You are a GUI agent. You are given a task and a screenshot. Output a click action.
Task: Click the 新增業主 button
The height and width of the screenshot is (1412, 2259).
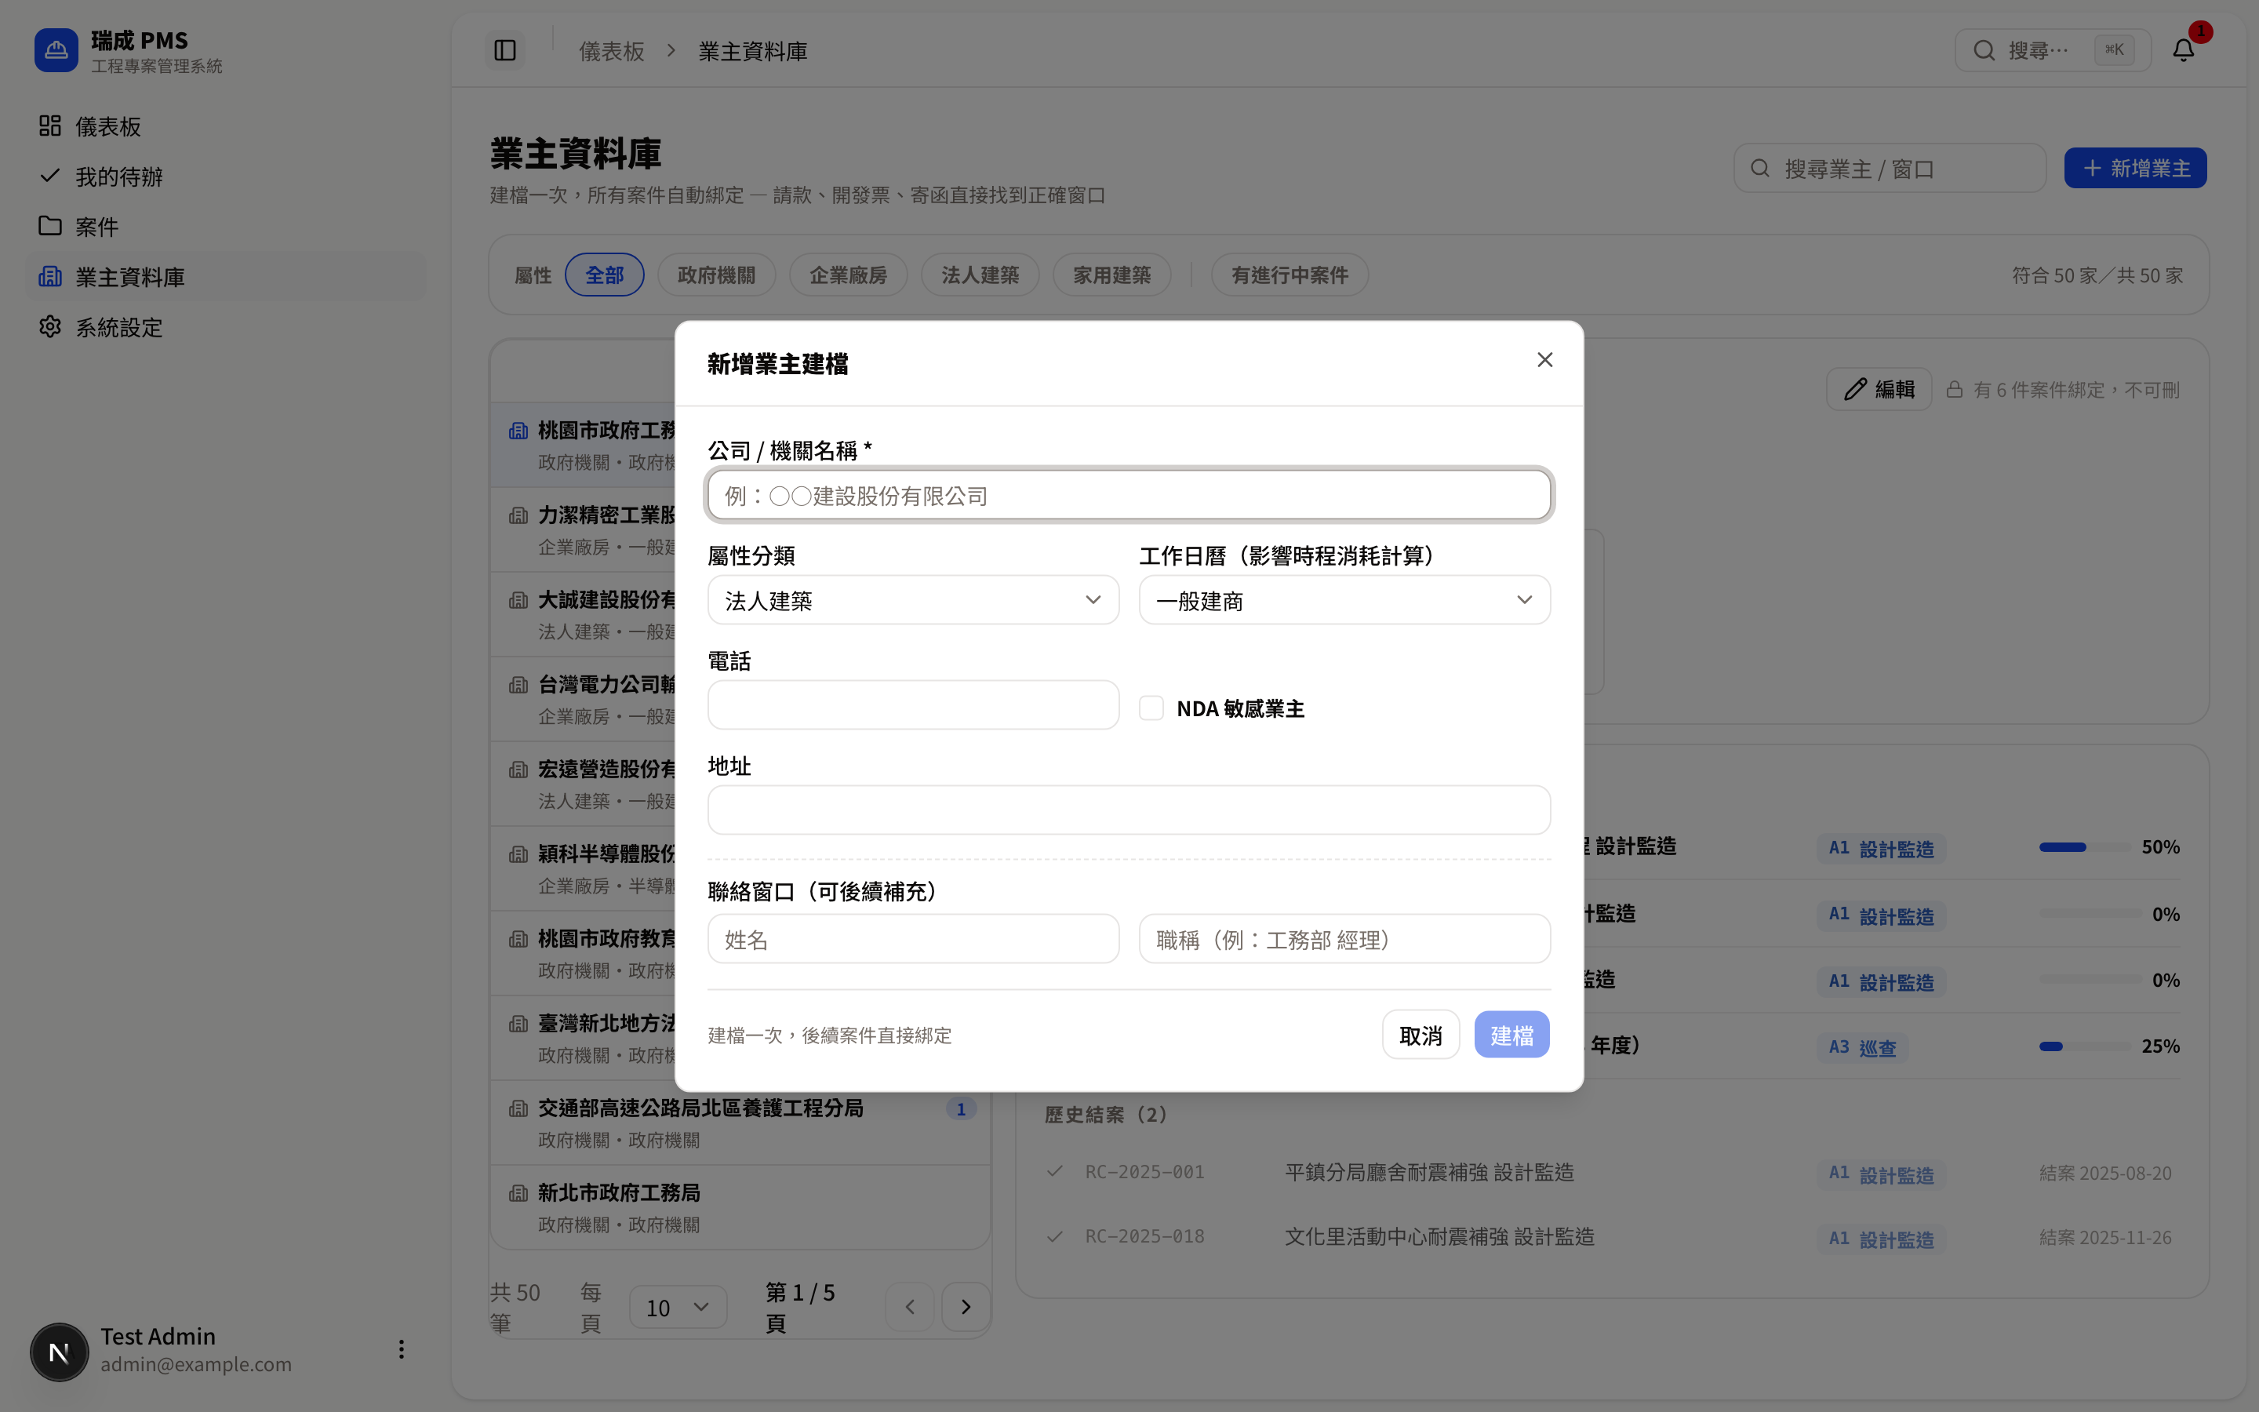[2136, 168]
